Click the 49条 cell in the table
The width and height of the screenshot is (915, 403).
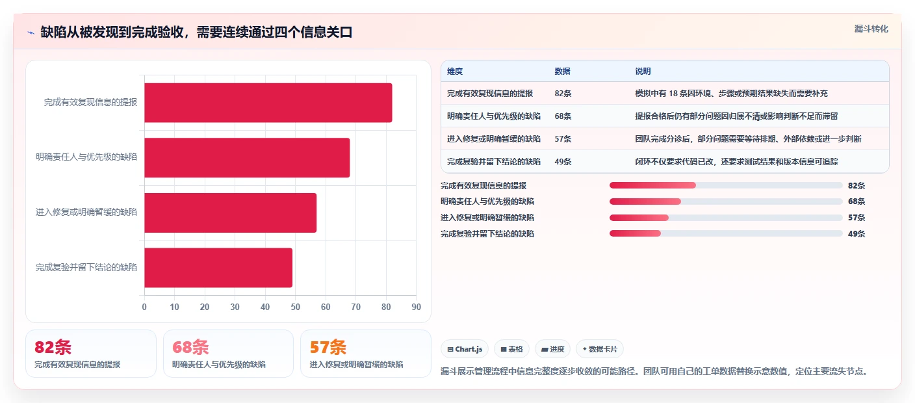click(563, 162)
